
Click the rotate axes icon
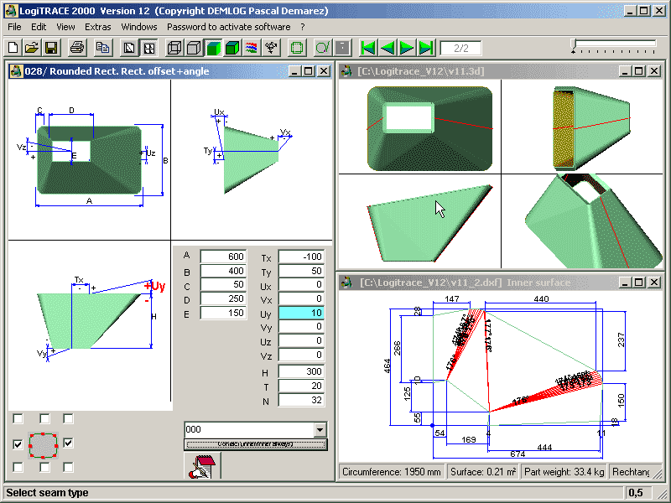click(x=271, y=48)
